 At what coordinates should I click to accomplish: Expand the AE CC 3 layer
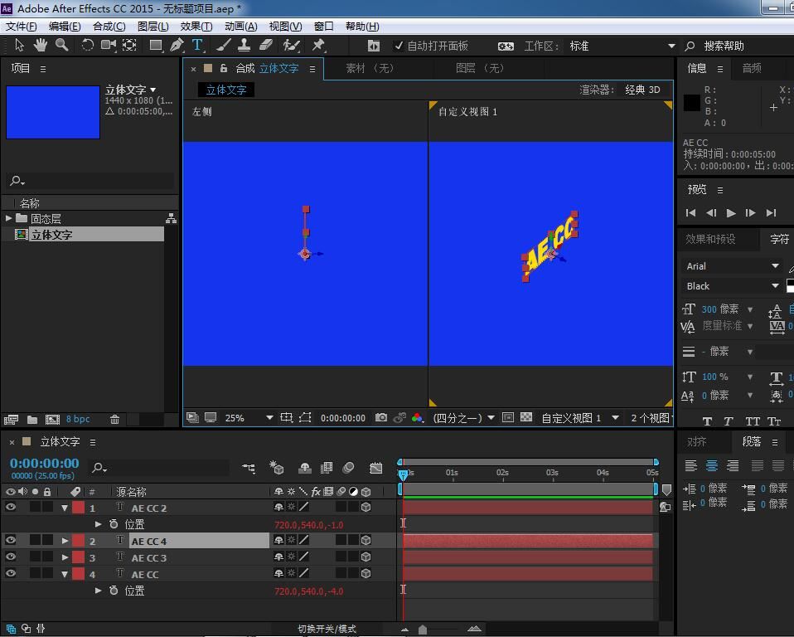point(65,557)
